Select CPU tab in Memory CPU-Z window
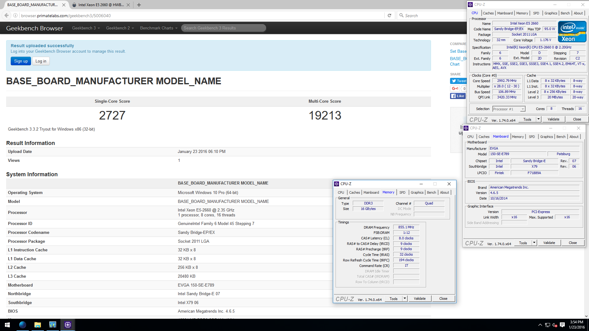The width and height of the screenshot is (589, 331). (341, 192)
